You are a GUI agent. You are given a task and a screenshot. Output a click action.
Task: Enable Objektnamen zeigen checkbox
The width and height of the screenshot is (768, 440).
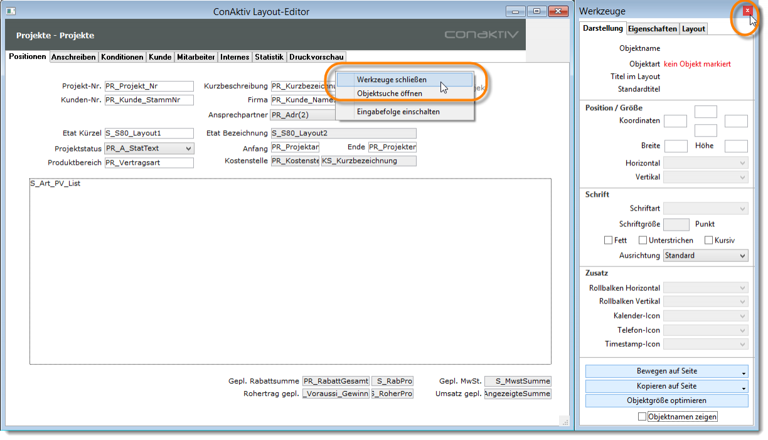641,416
